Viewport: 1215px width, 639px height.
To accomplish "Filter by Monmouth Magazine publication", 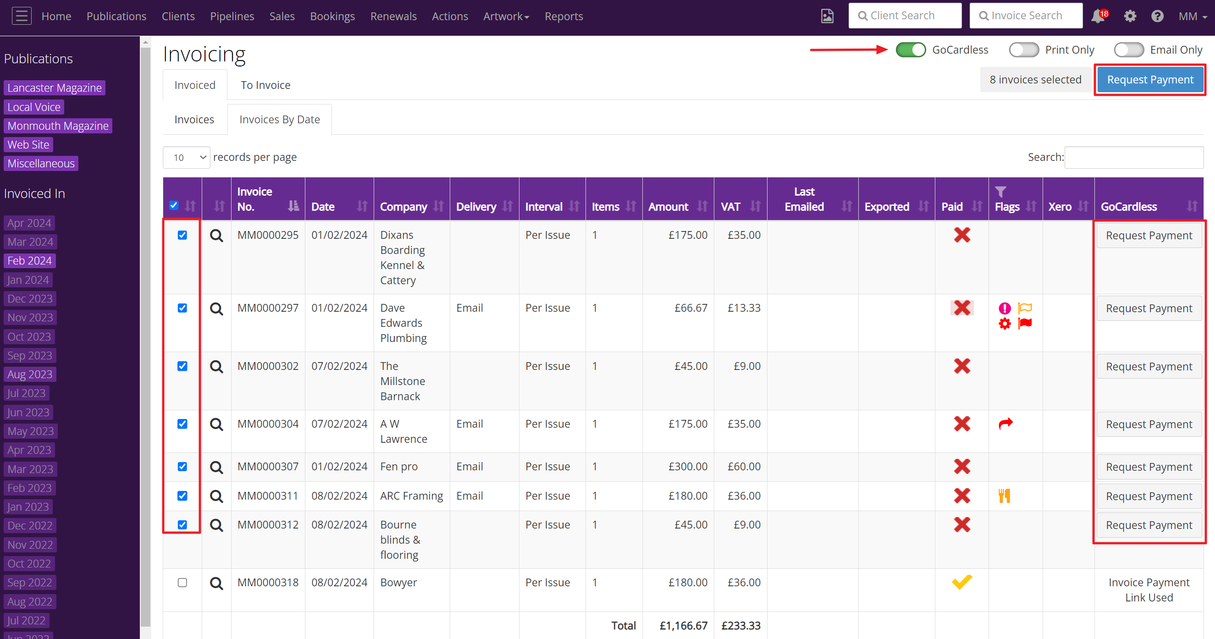I will (x=58, y=126).
